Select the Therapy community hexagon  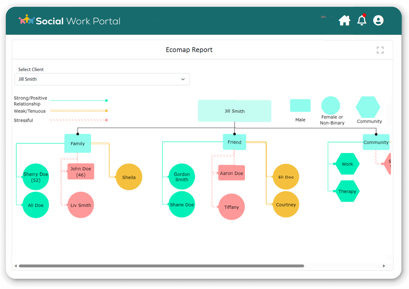coord(347,191)
